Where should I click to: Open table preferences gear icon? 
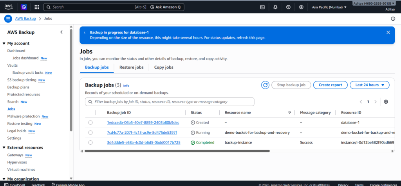point(386,102)
